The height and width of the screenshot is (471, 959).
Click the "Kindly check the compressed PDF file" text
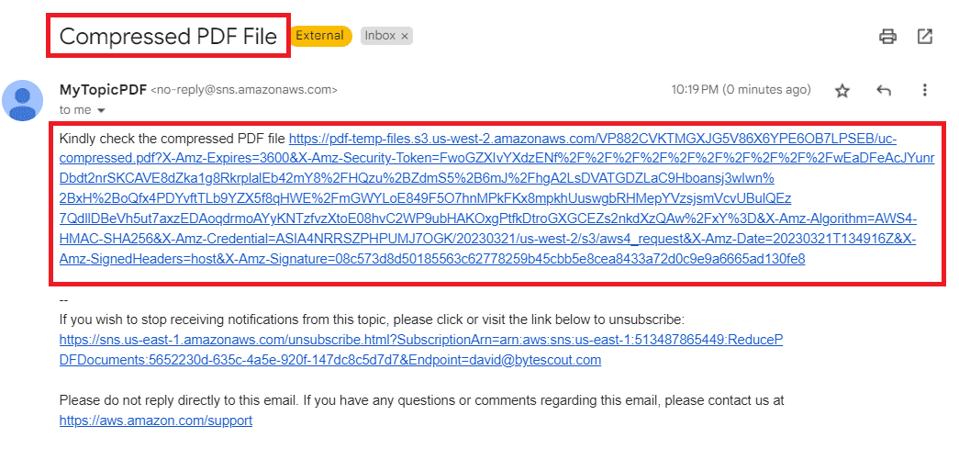click(173, 139)
